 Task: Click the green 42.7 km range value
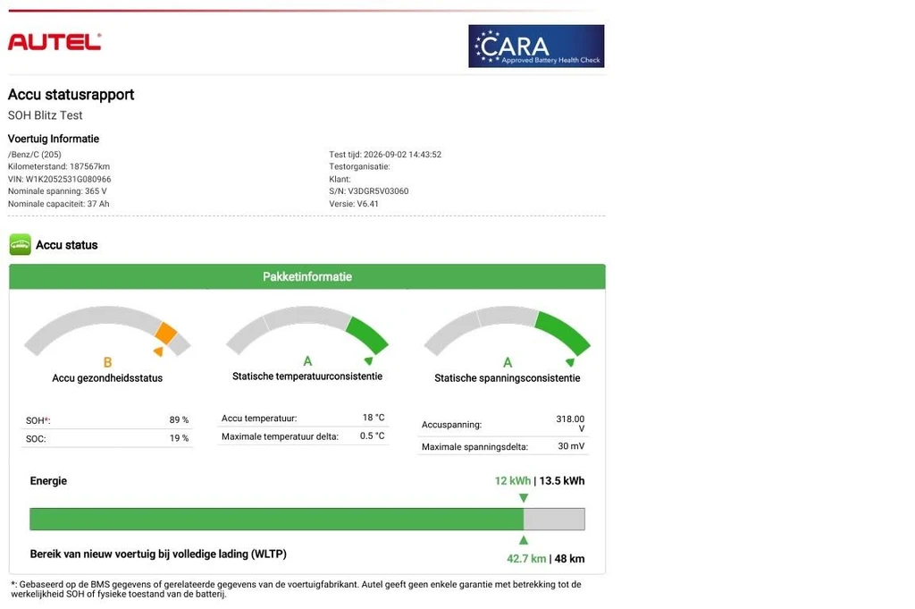pos(526,559)
